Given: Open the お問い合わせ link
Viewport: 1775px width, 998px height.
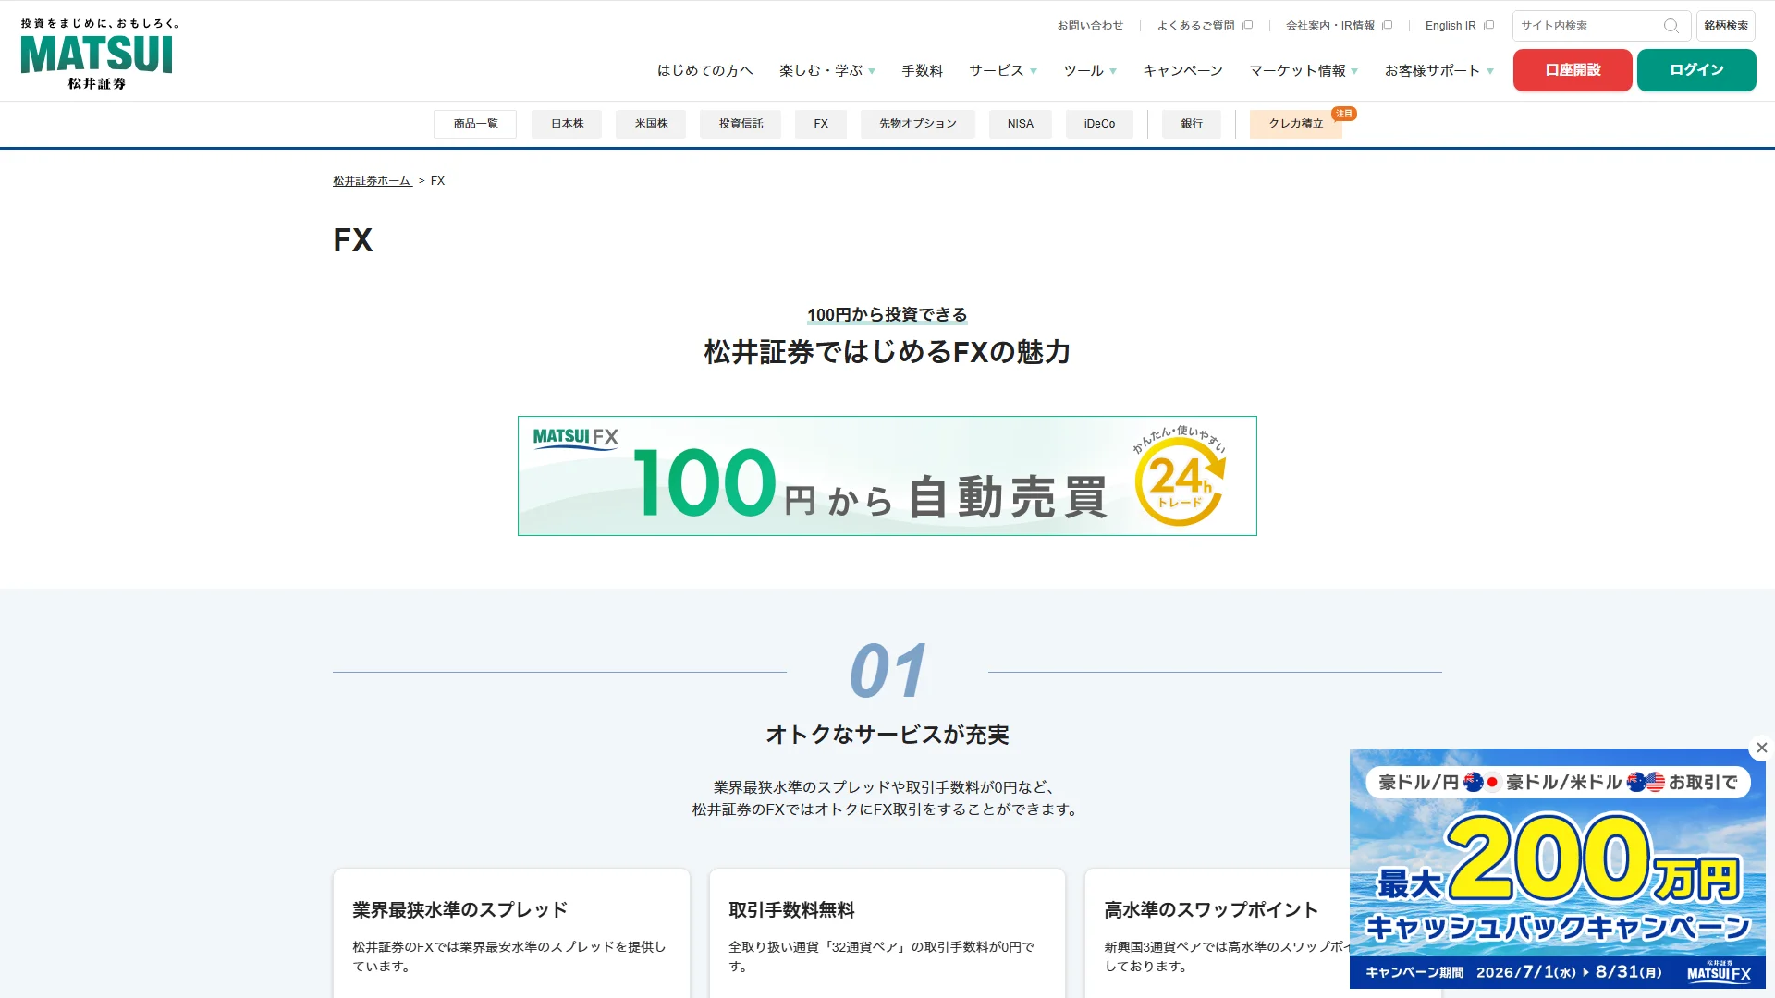Looking at the screenshot, I should coord(1090,26).
